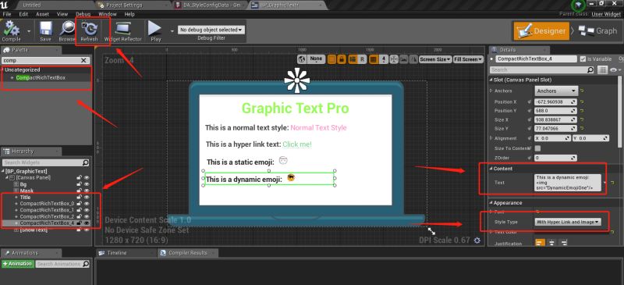
Task: Click the orange square outline toggle in viewport toolbar
Action: pyautogui.click(x=332, y=59)
